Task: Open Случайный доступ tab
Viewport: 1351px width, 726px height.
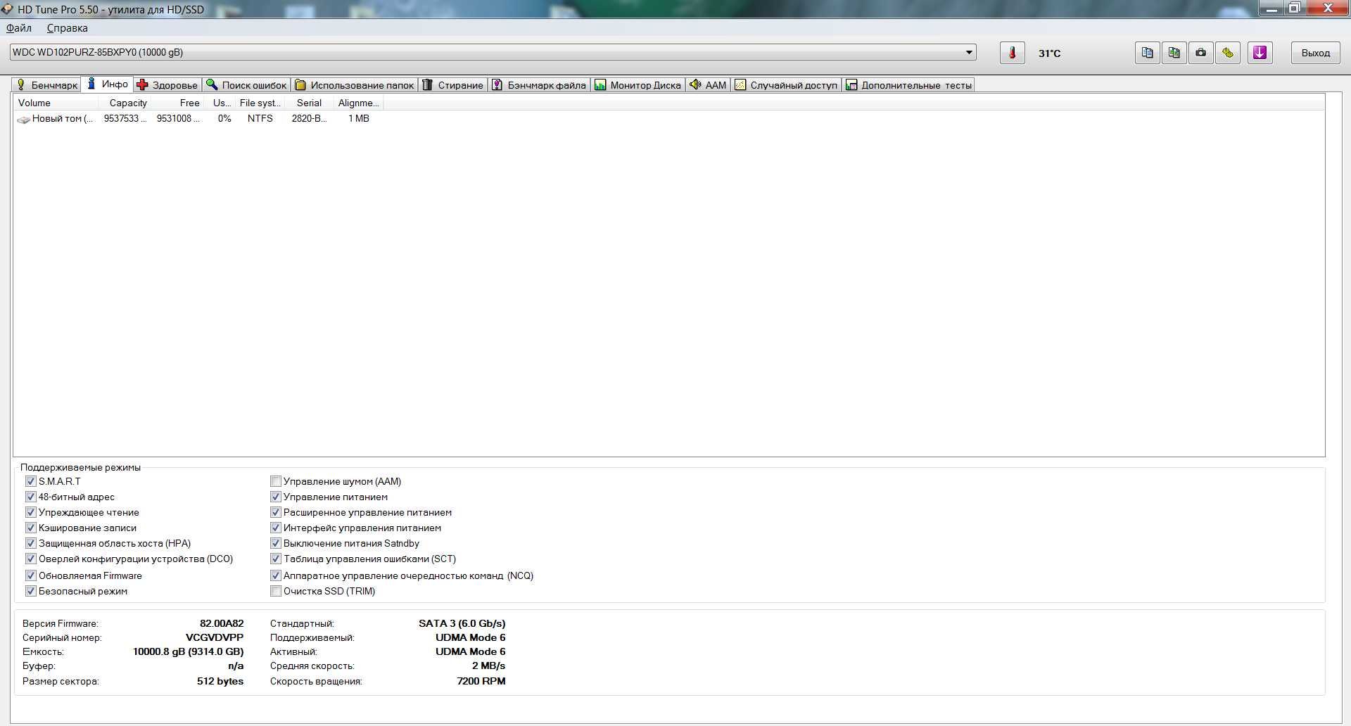Action: pos(786,85)
